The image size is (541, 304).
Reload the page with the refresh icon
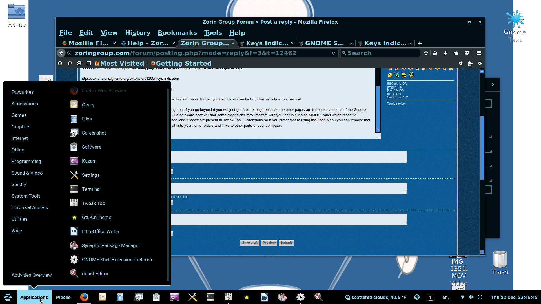334,53
